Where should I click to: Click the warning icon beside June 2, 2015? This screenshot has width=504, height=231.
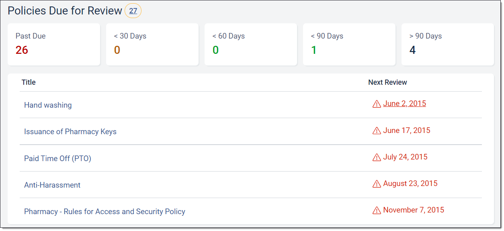point(377,104)
